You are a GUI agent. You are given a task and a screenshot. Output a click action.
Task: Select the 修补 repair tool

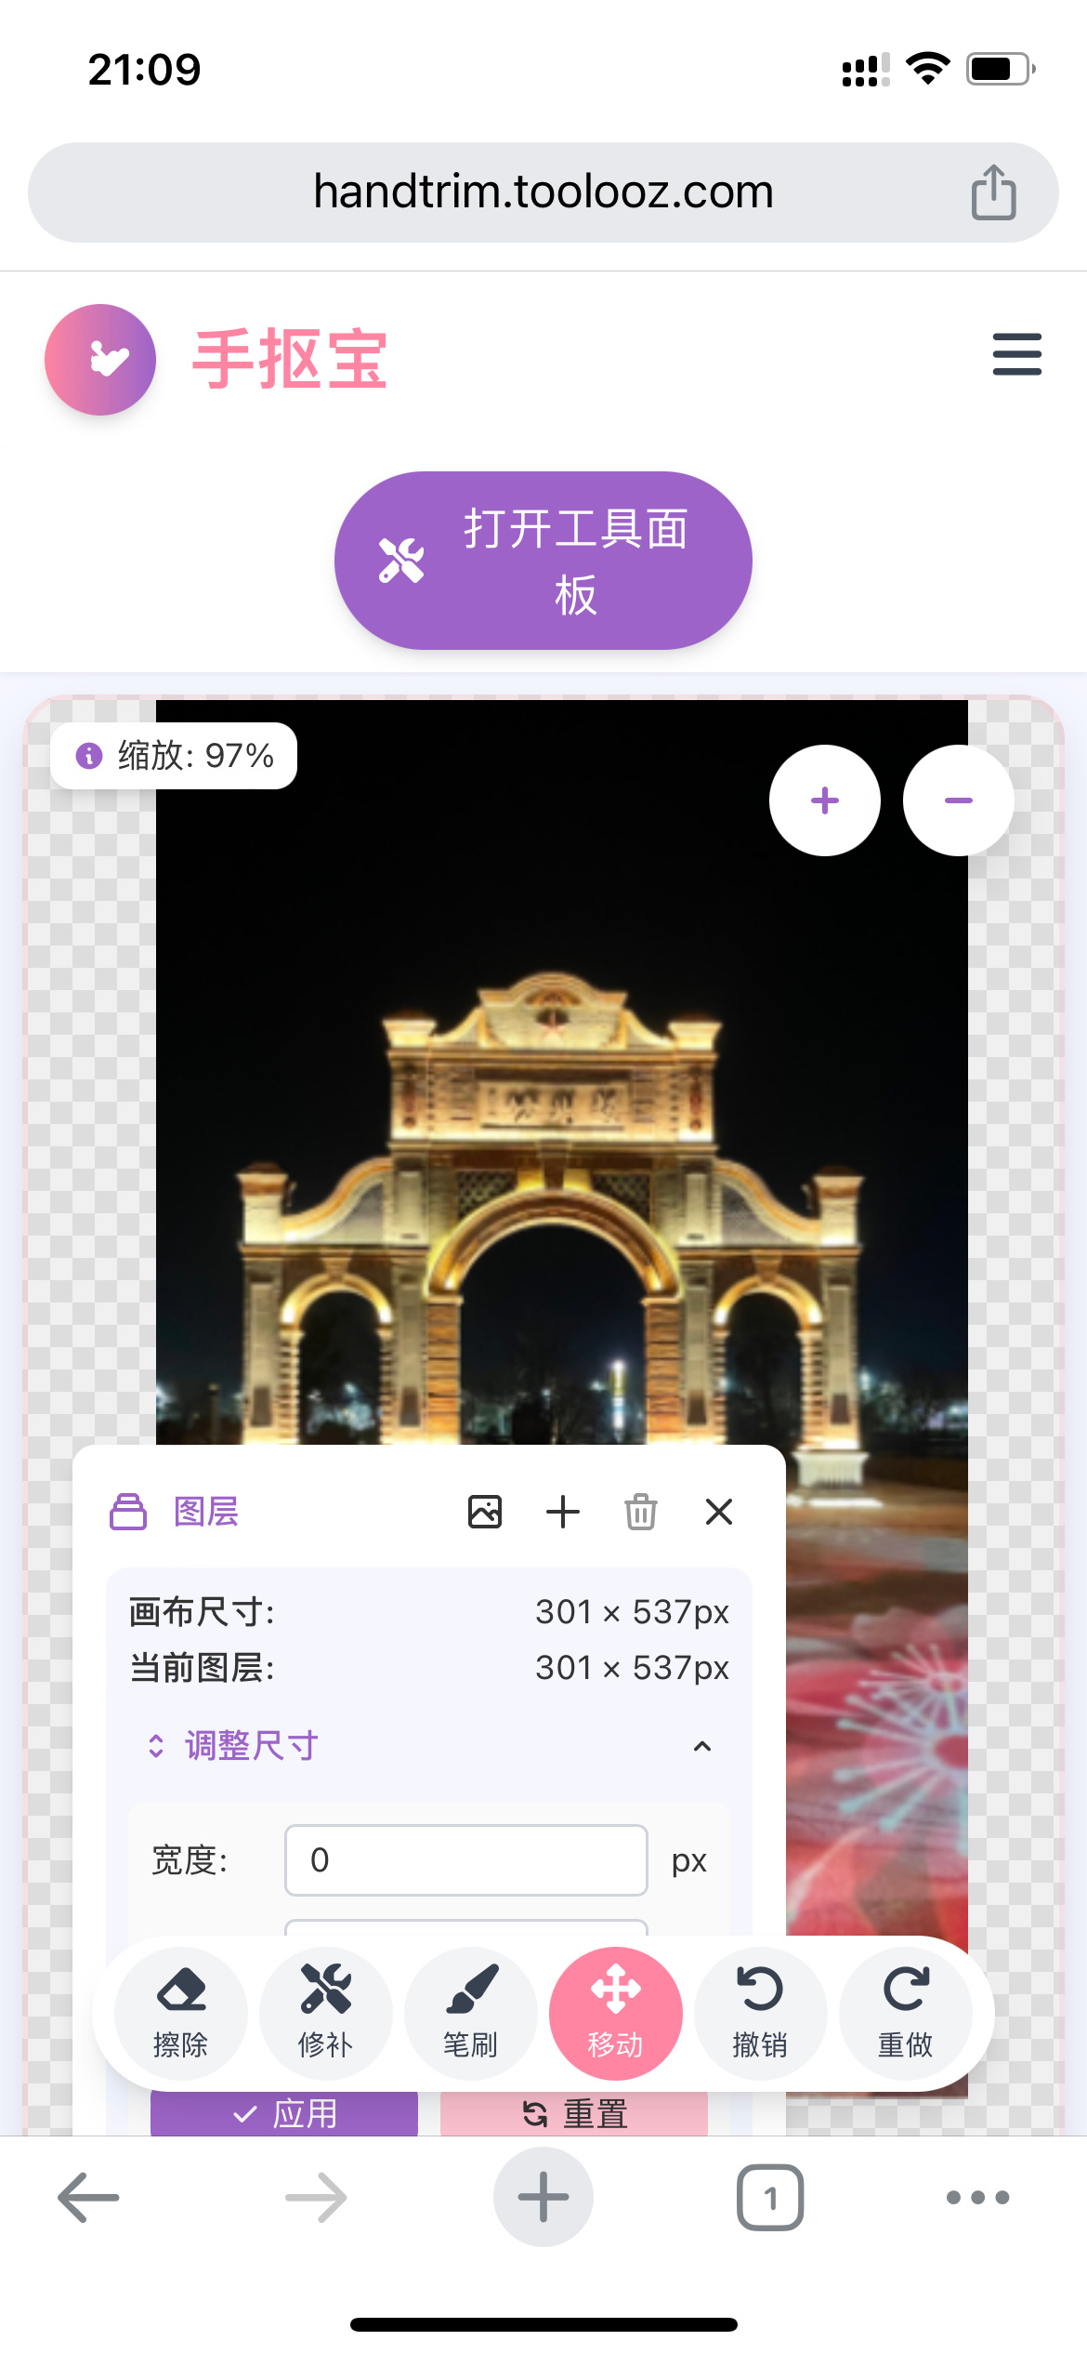click(325, 2012)
